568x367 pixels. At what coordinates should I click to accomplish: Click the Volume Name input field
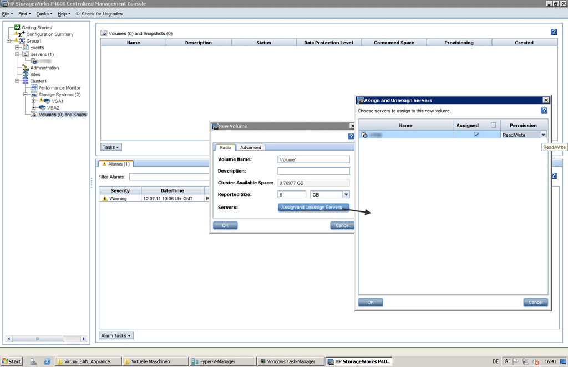coord(314,159)
